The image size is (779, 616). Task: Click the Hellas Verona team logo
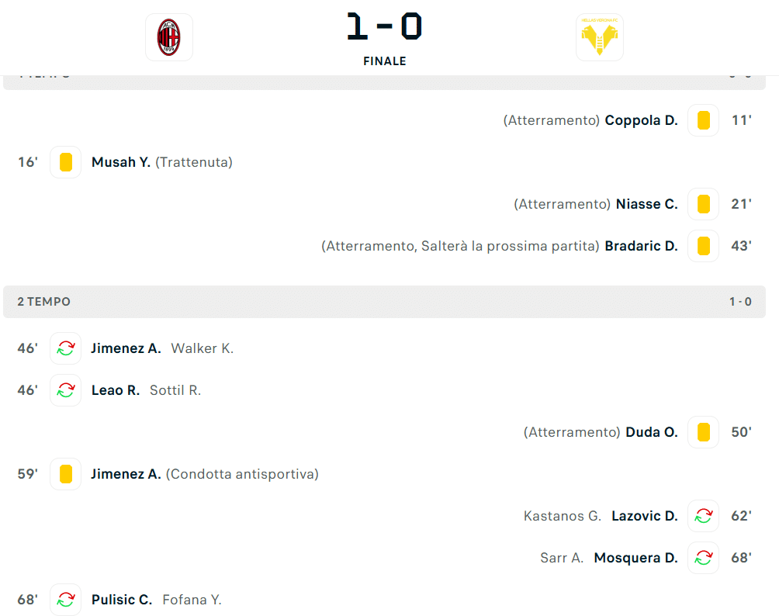click(x=599, y=36)
